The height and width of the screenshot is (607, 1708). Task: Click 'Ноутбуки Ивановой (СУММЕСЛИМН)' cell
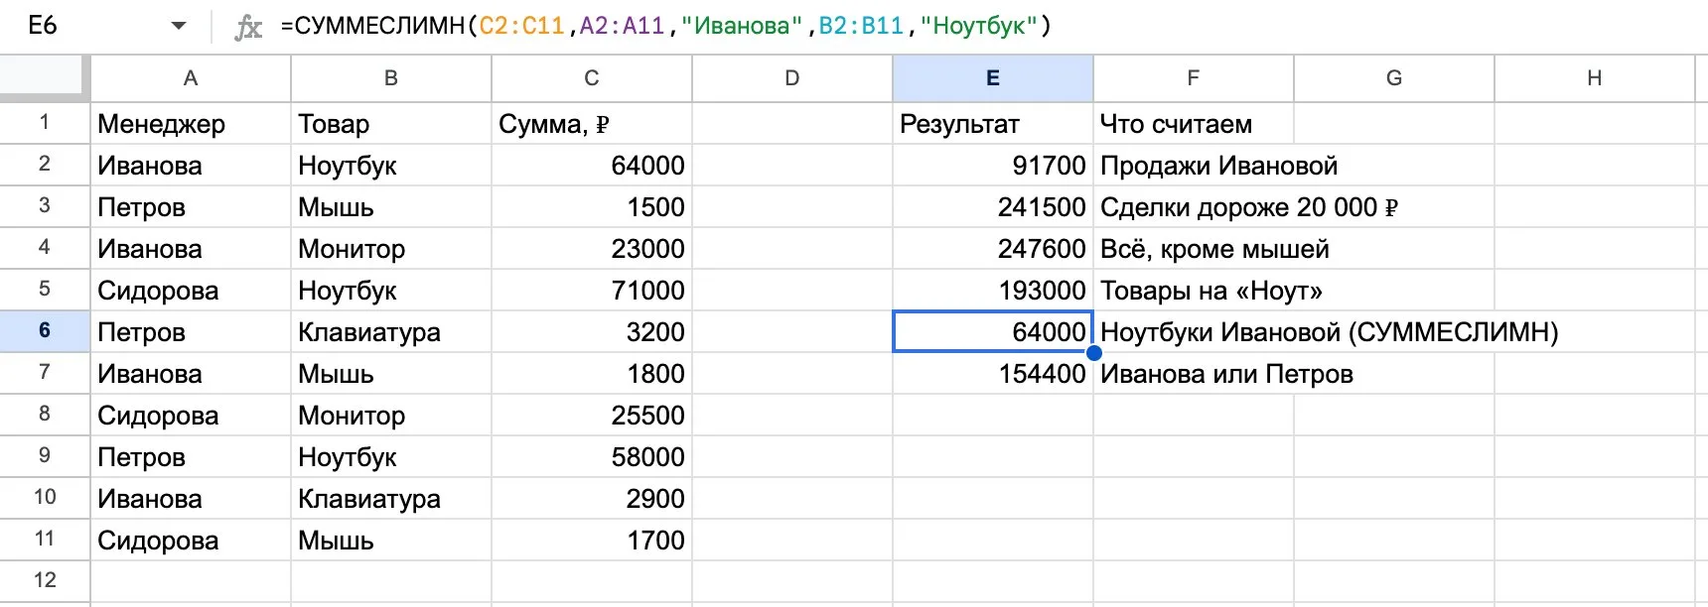[1330, 332]
